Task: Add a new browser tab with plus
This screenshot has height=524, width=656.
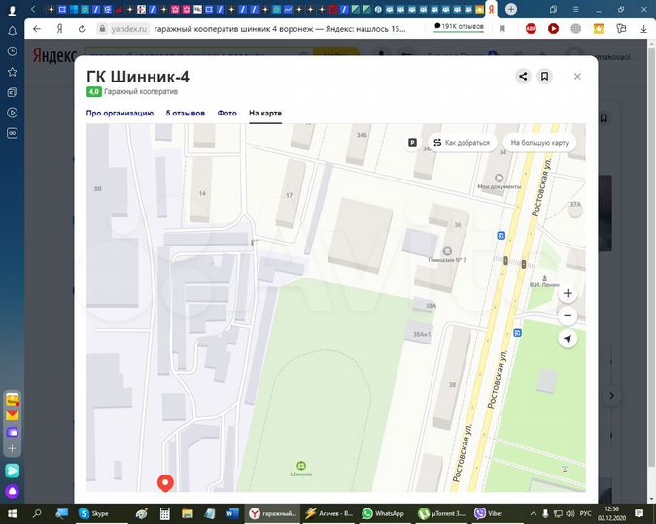Action: 511,9
